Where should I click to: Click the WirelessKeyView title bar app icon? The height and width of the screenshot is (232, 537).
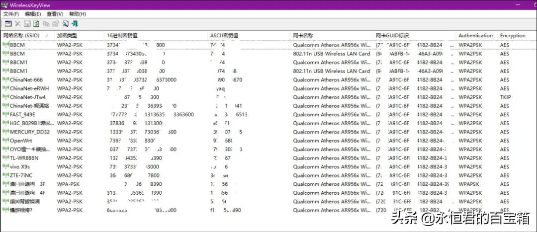coord(5,5)
